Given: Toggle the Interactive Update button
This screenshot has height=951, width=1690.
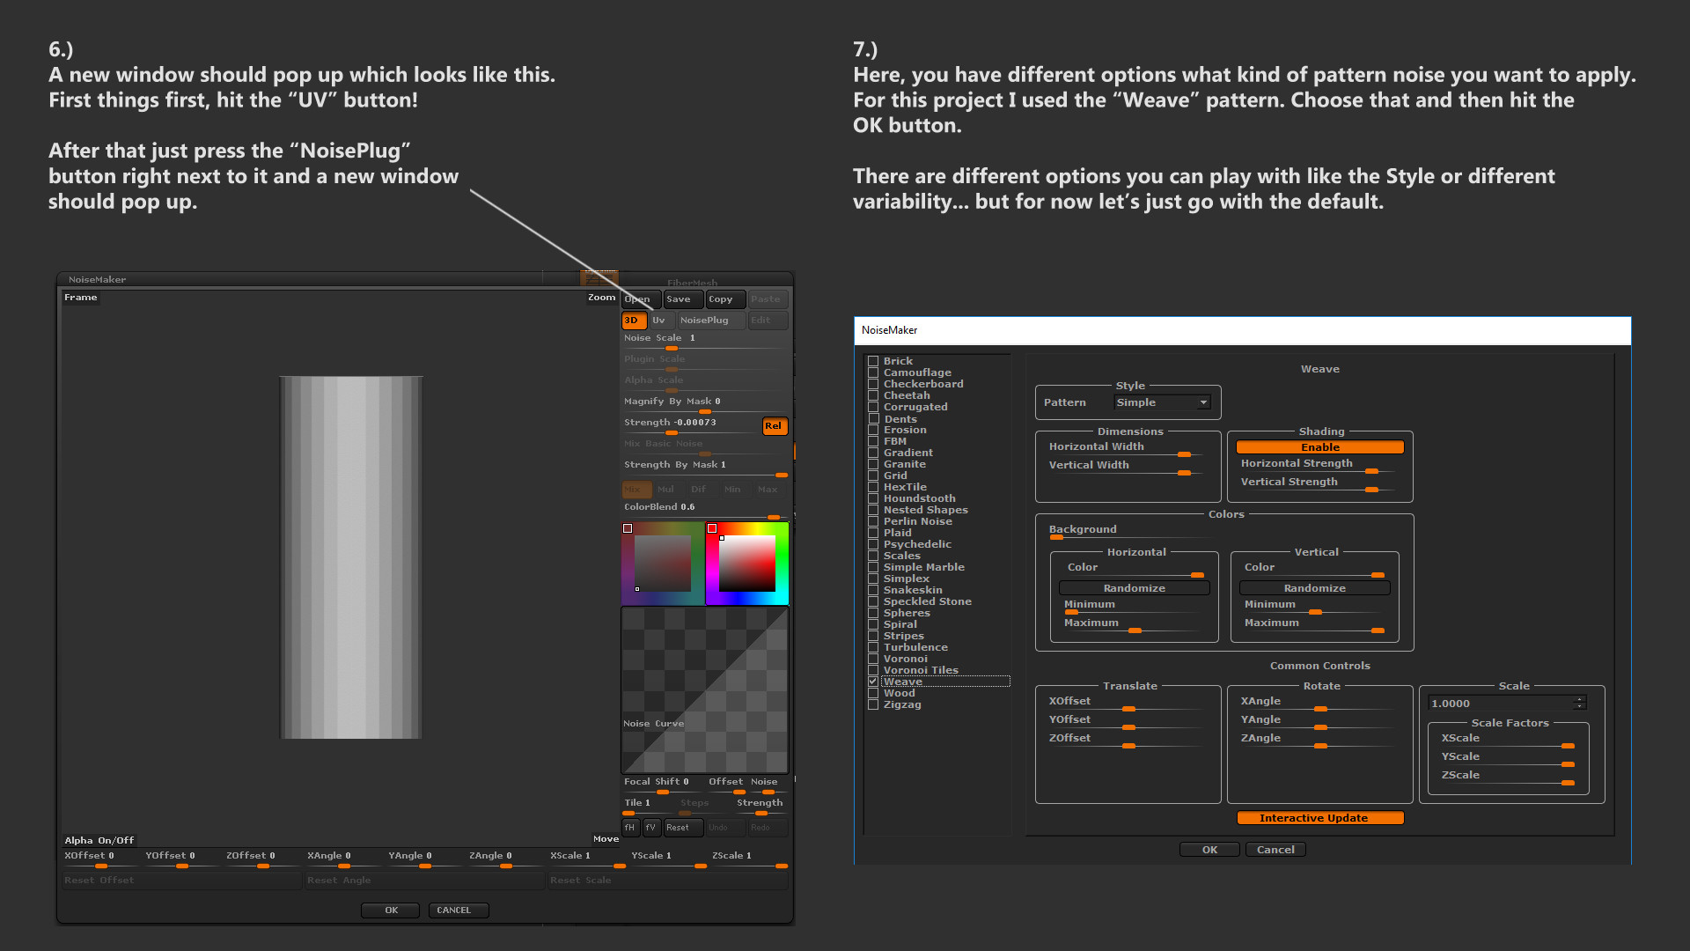Looking at the screenshot, I should 1319,818.
